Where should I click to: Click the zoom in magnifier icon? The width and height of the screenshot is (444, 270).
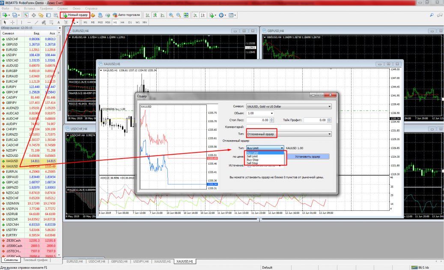coord(171,15)
